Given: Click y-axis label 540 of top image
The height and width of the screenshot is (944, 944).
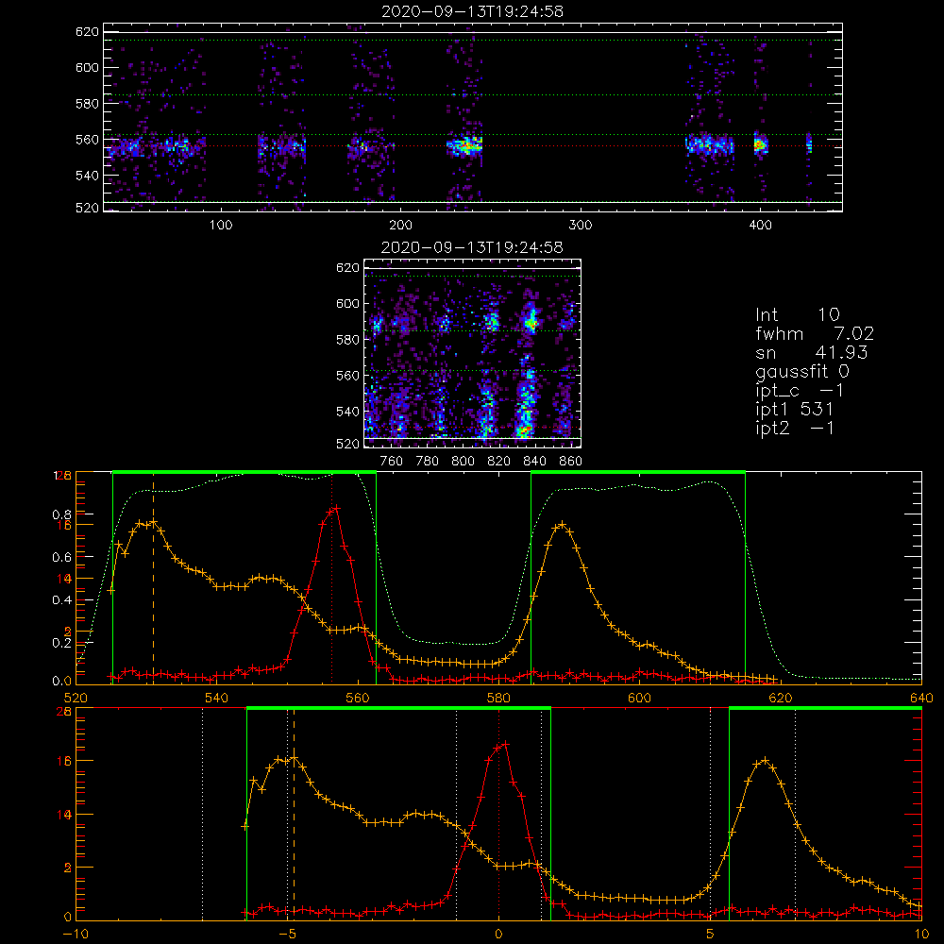Looking at the screenshot, I should 87,176.
